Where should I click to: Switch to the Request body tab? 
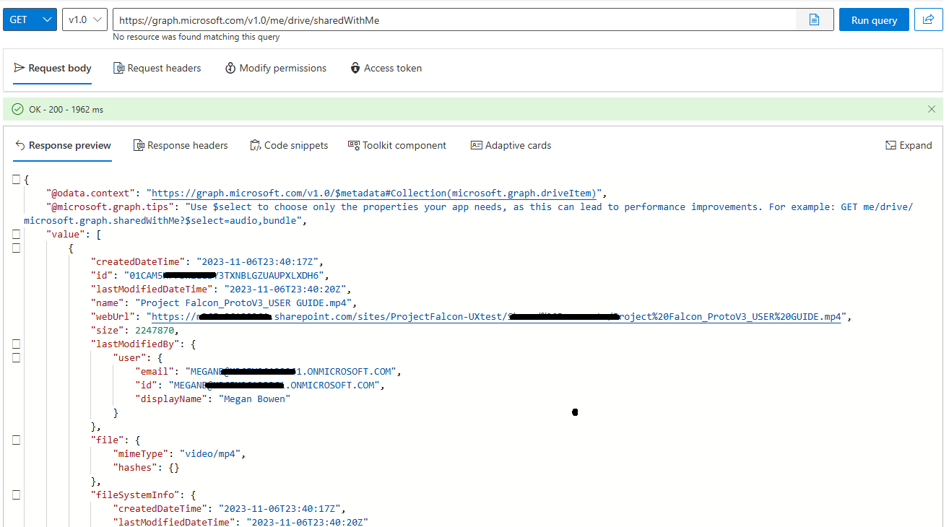[53, 68]
